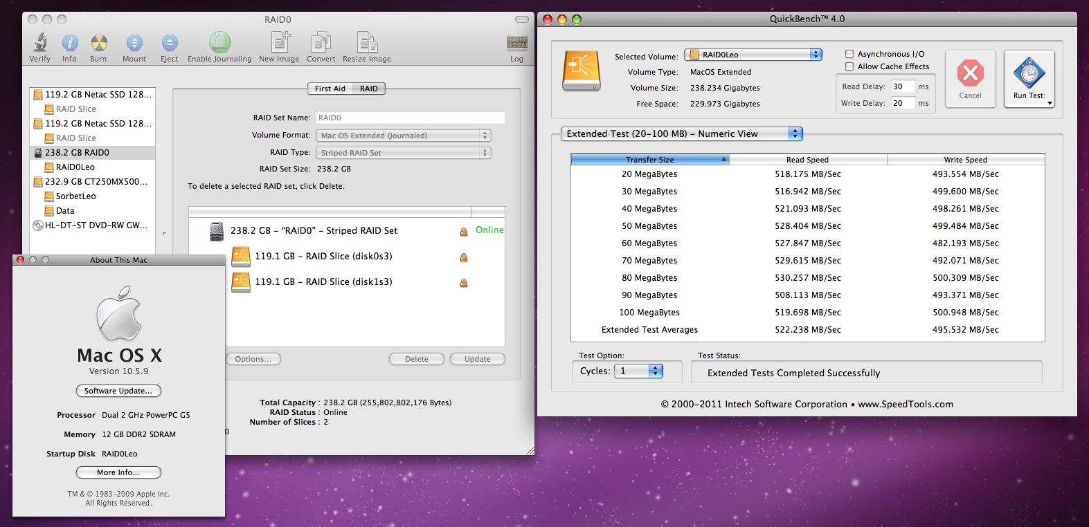Viewport: 1089px width, 527px height.
Task: Click the disk0s3 RAID slice icon
Action: (x=241, y=257)
